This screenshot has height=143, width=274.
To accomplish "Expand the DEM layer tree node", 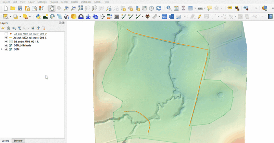I will [2, 49].
